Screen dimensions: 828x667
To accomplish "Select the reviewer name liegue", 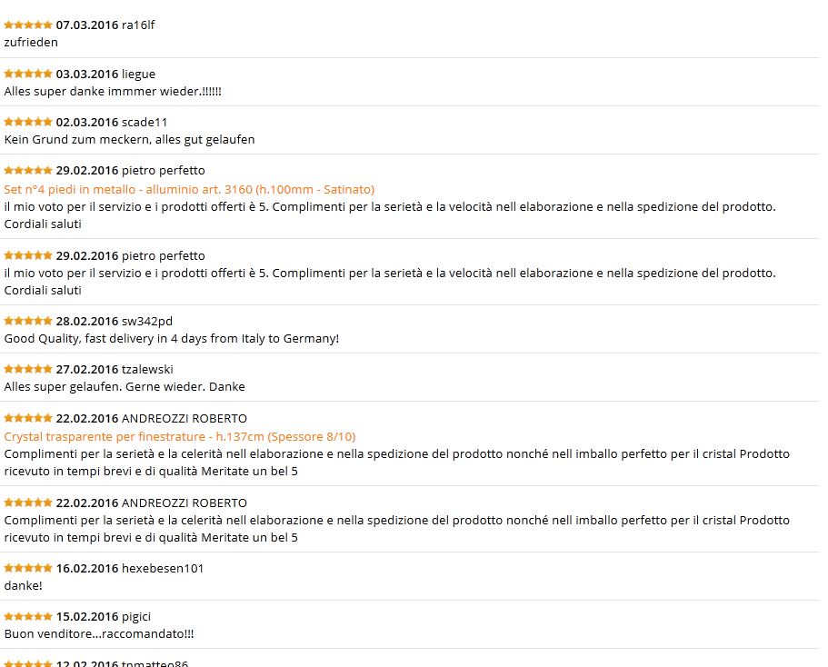I will pos(138,74).
